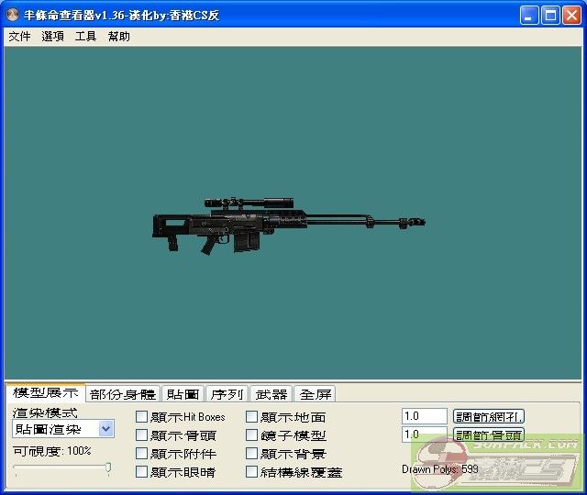The height and width of the screenshot is (495, 587).
Task: Switch to the 序列 tab
Action: click(227, 394)
